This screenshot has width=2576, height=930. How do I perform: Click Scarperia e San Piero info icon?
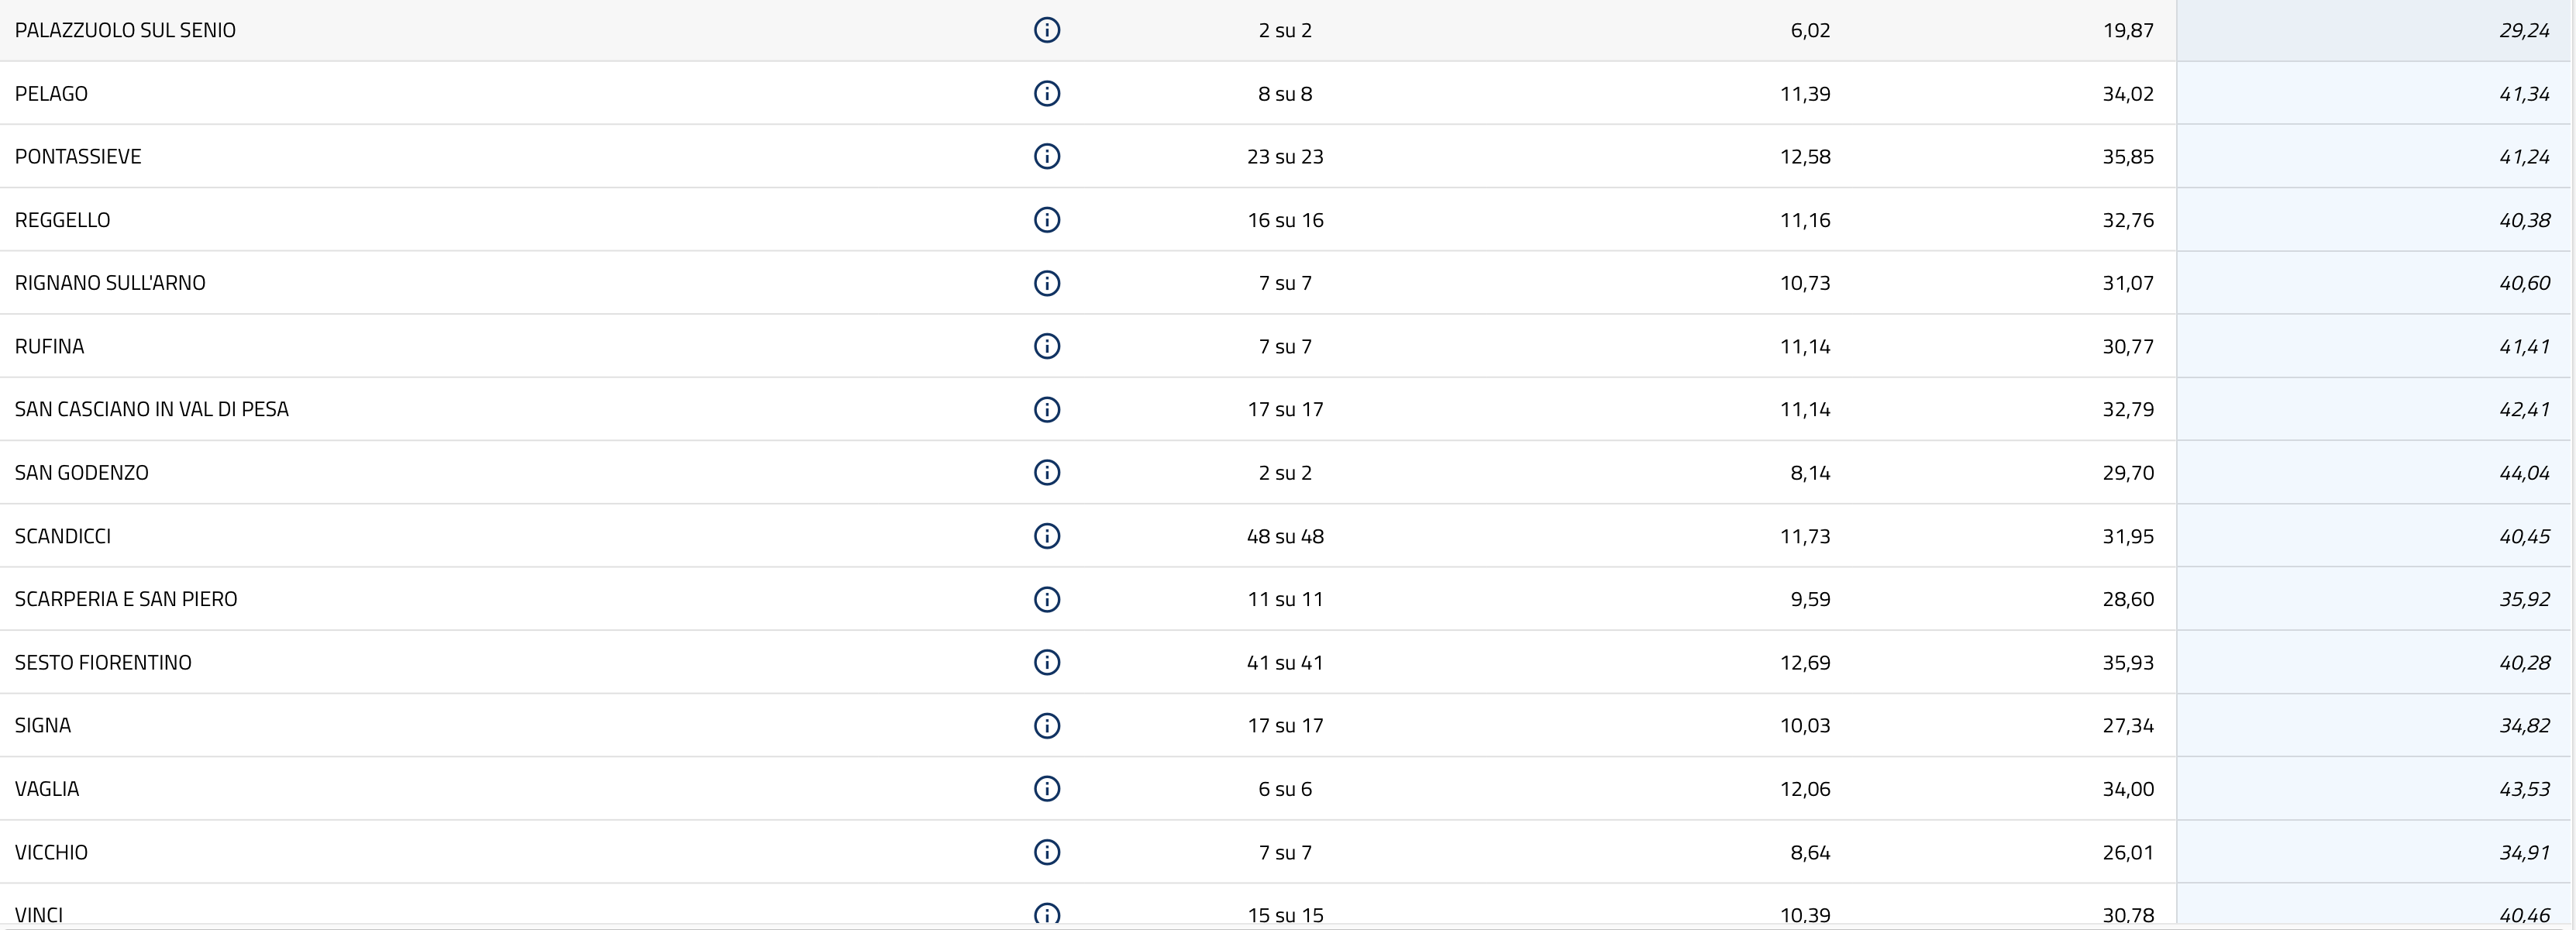click(x=1046, y=599)
